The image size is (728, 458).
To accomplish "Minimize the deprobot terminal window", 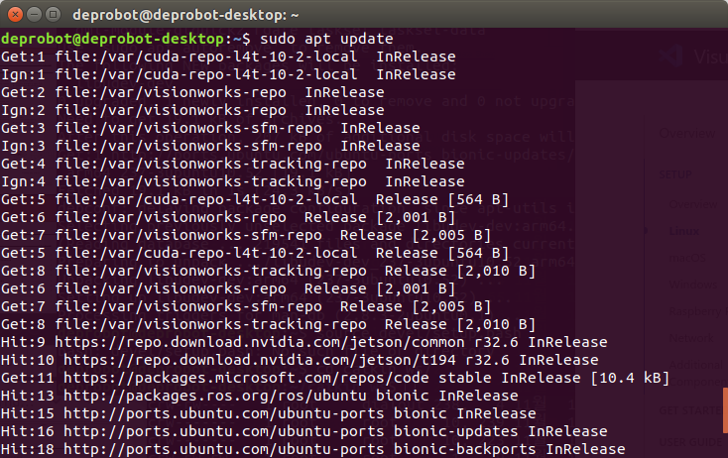I will (35, 15).
